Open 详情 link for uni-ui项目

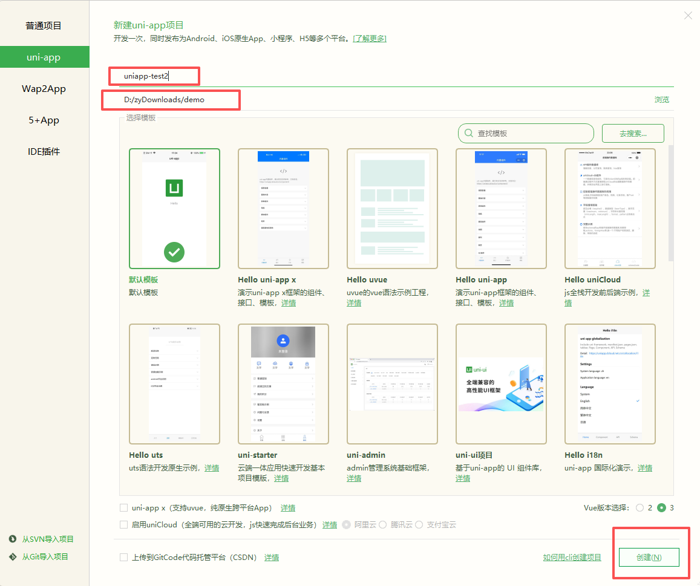pyautogui.click(x=463, y=478)
